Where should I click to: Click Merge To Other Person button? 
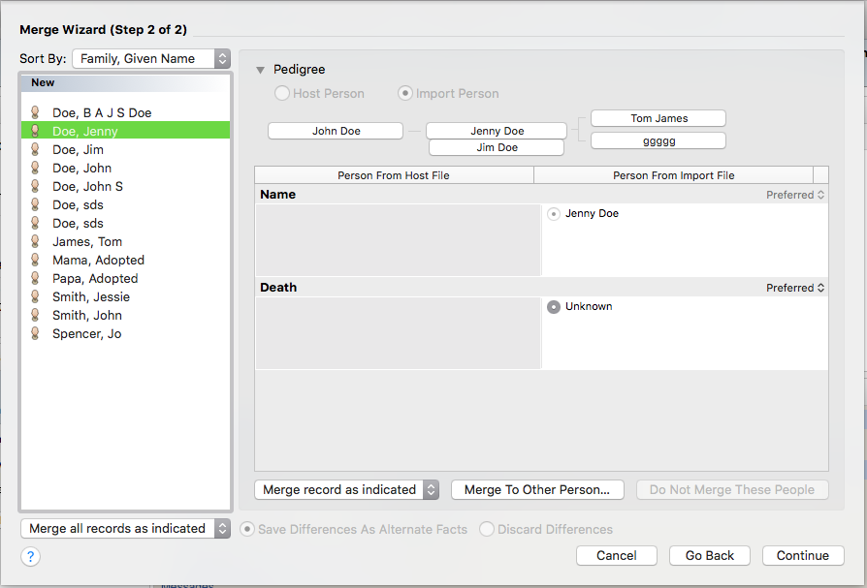coord(537,490)
